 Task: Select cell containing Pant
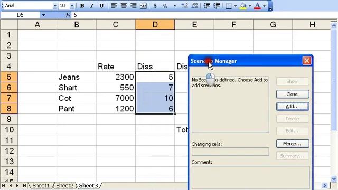77,109
